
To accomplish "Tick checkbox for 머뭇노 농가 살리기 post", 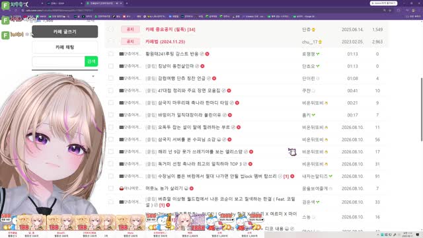I will 111,188.
